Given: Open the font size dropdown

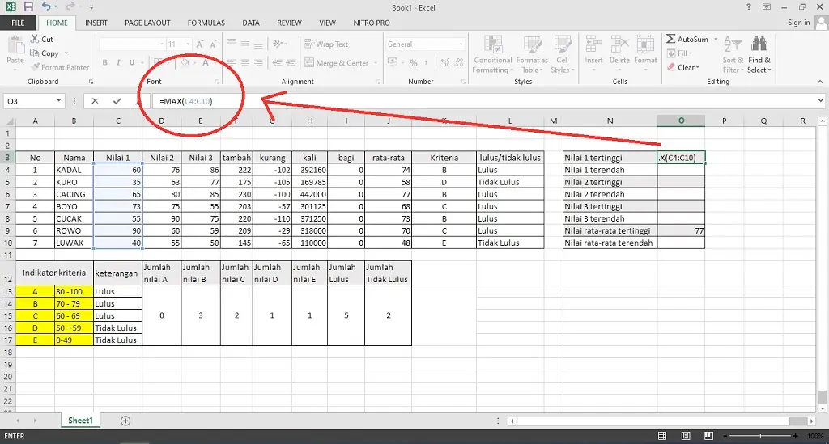Looking at the screenshot, I should 188,44.
